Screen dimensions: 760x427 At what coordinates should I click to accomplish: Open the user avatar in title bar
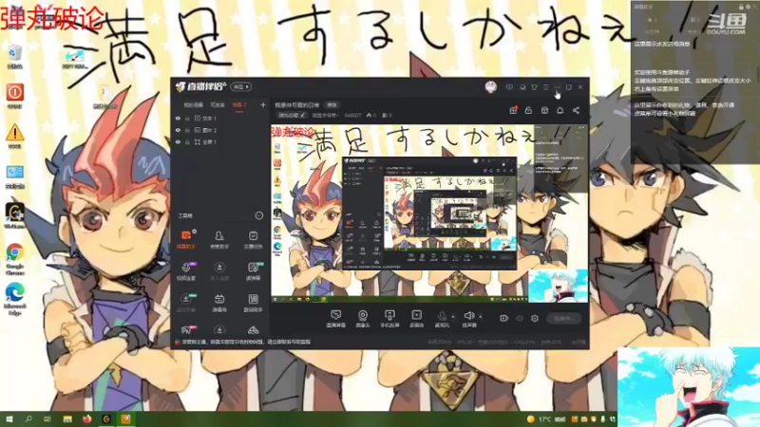click(x=490, y=87)
